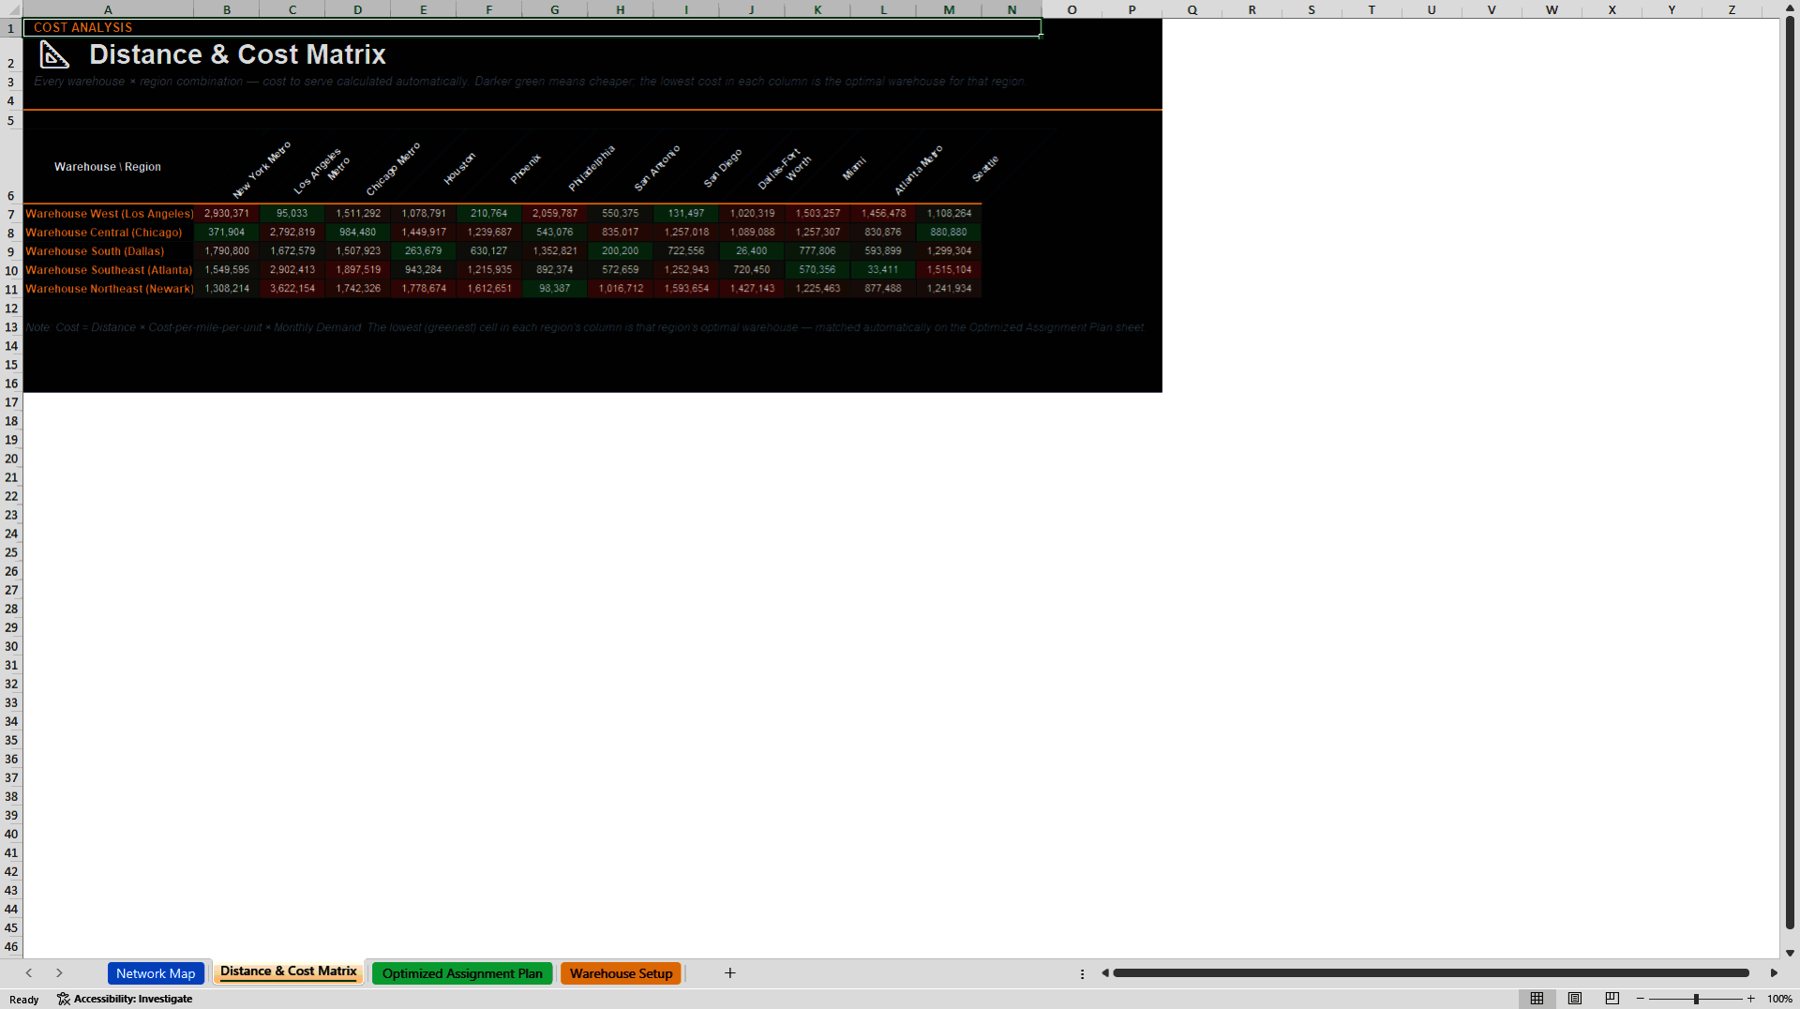Click cell with value 98,387

pos(555,289)
